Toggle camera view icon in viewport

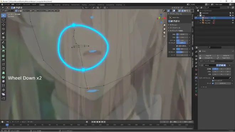pyautogui.click(x=164, y=33)
